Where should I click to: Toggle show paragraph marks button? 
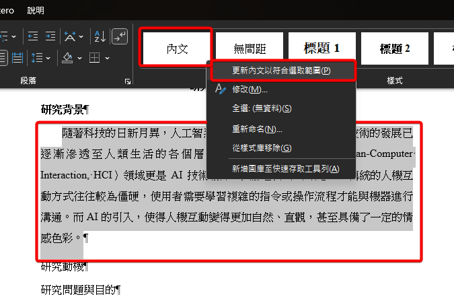pos(119,36)
